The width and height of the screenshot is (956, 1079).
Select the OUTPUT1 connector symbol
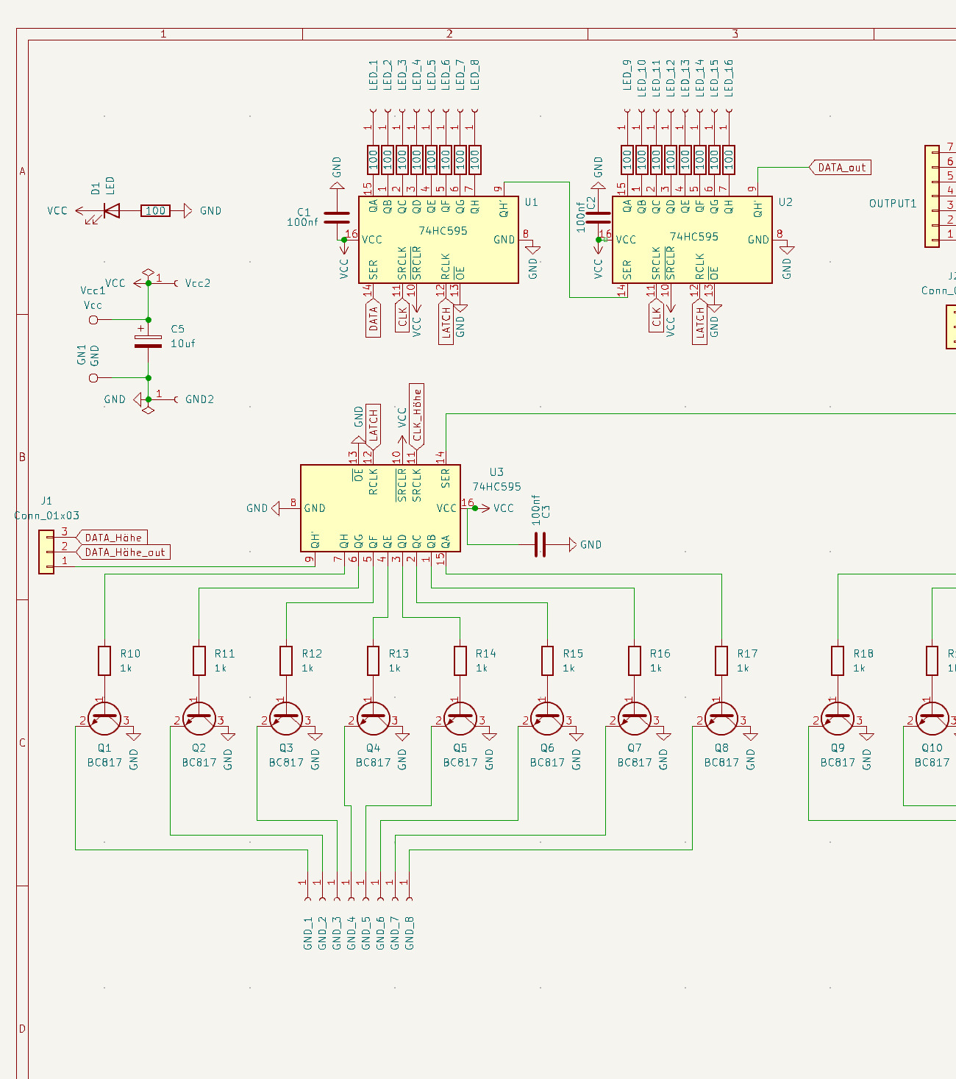[x=932, y=196]
